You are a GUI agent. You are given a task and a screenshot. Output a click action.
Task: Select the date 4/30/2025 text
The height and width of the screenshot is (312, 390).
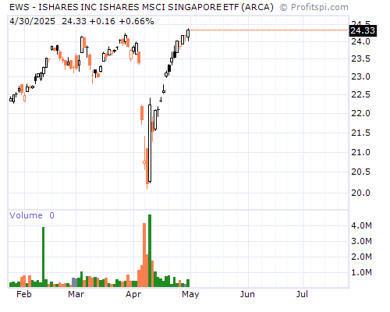pos(32,21)
